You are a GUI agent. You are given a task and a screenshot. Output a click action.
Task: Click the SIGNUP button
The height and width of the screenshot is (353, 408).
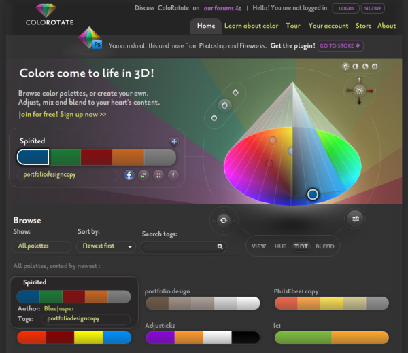click(373, 8)
